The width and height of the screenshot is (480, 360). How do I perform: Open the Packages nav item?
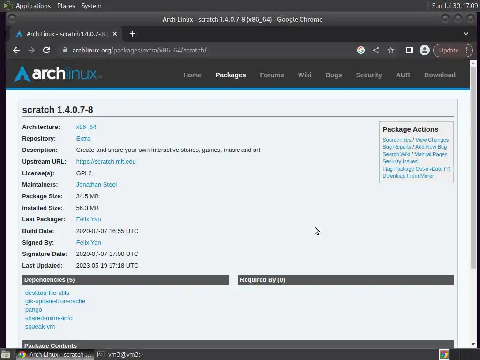pos(231,75)
